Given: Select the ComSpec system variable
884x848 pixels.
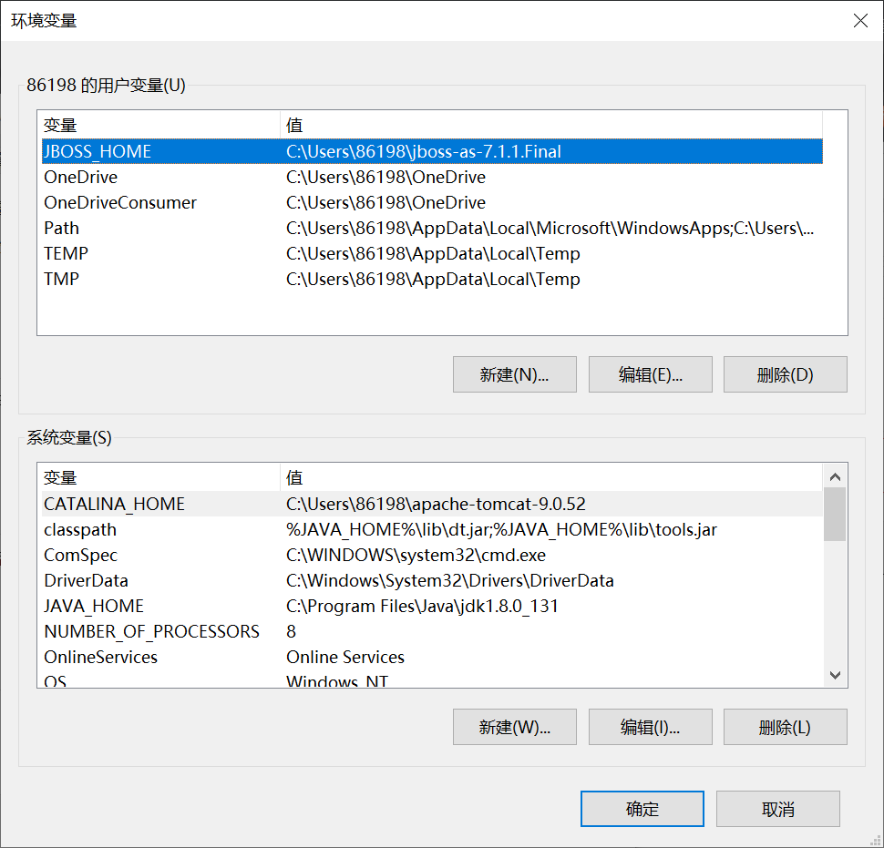Looking at the screenshot, I should 432,555.
